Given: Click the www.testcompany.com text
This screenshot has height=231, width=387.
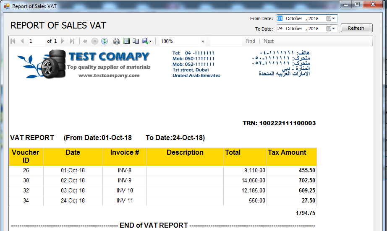Looking at the screenshot, I should [109, 75].
